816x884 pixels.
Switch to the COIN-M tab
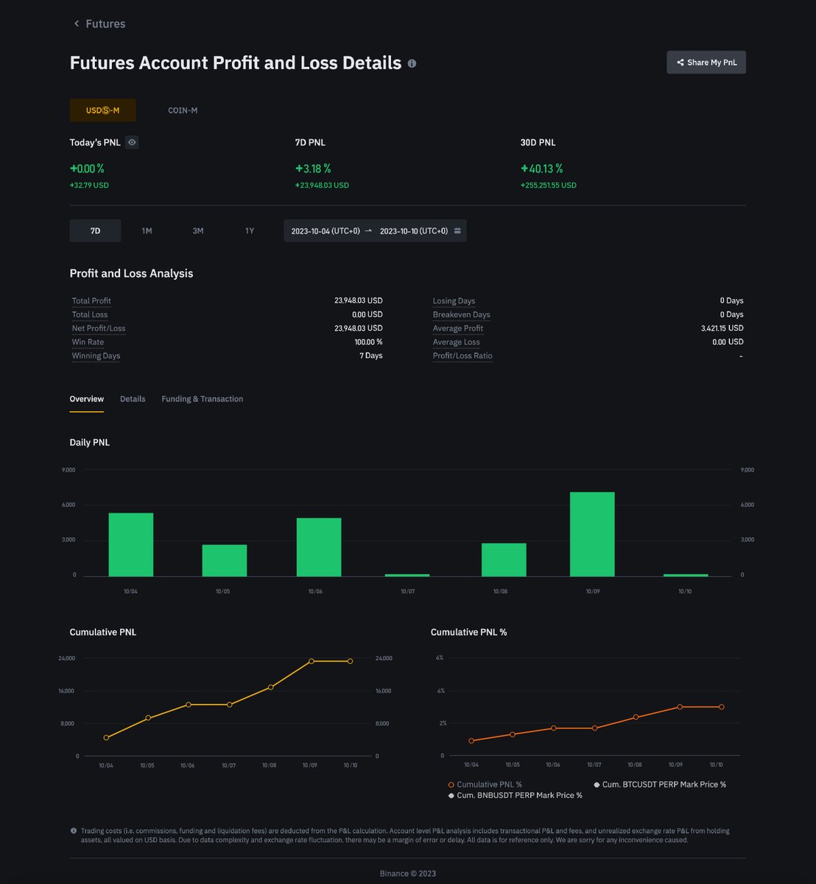183,110
